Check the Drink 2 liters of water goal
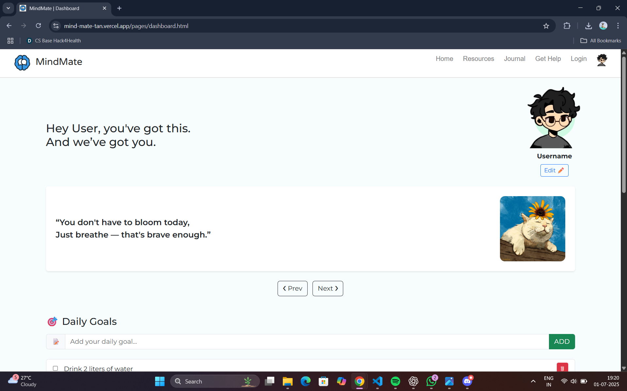The height and width of the screenshot is (391, 627). click(56, 368)
